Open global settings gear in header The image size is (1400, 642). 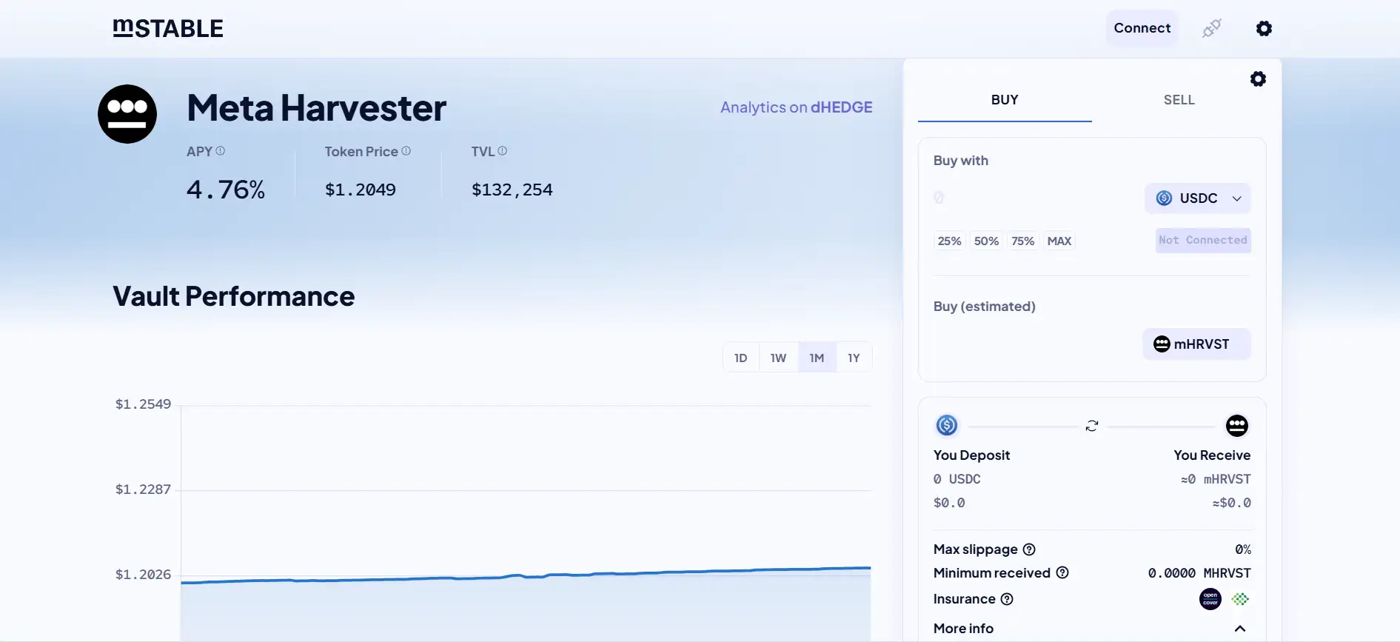pyautogui.click(x=1264, y=28)
